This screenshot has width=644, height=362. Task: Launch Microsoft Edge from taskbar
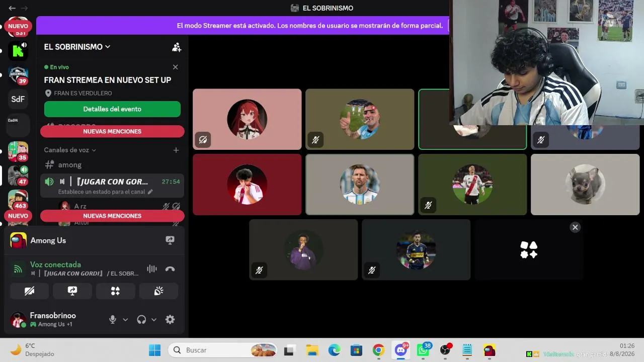(x=334, y=350)
